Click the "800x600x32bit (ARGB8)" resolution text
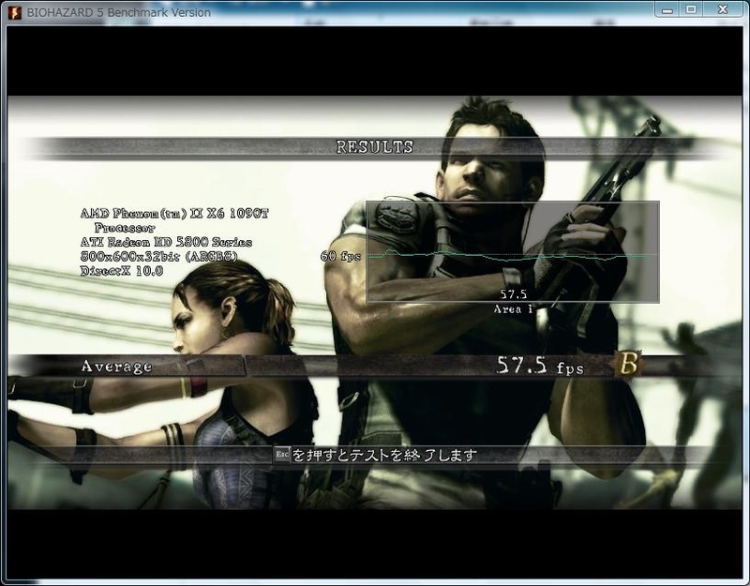The height and width of the screenshot is (586, 750). click(159, 256)
